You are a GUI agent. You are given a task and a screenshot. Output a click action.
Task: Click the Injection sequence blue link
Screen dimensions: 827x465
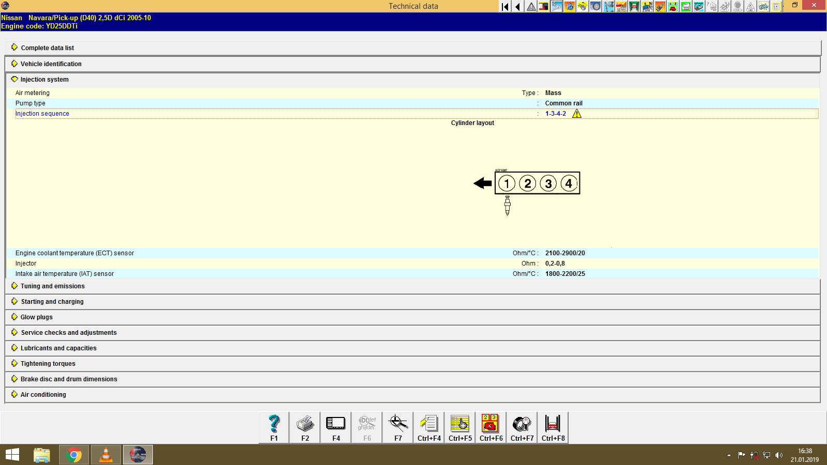[42, 113]
